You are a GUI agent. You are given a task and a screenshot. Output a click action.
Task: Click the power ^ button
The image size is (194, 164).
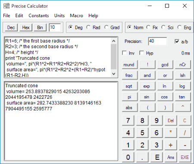coord(183,108)
